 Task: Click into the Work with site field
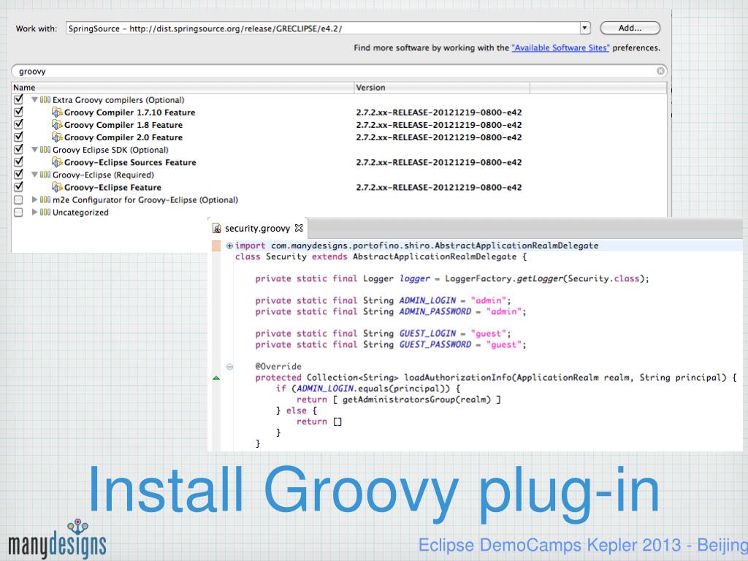coord(323,28)
